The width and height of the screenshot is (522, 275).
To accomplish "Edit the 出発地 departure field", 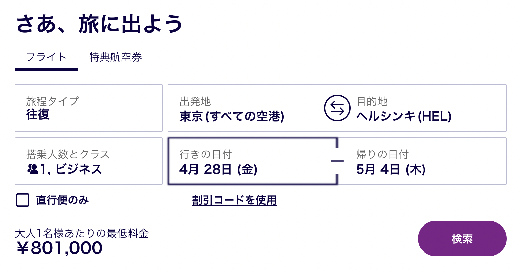I will [x=246, y=108].
